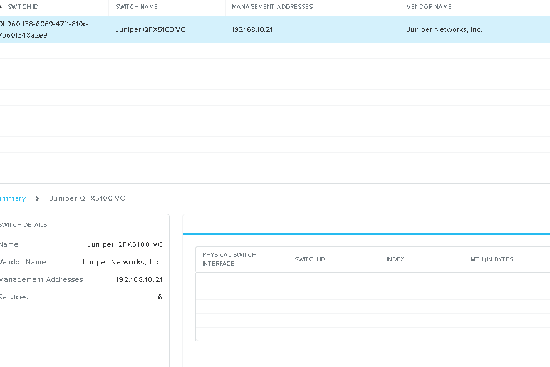Click the 192.168.10.21 address in the table row

point(252,29)
